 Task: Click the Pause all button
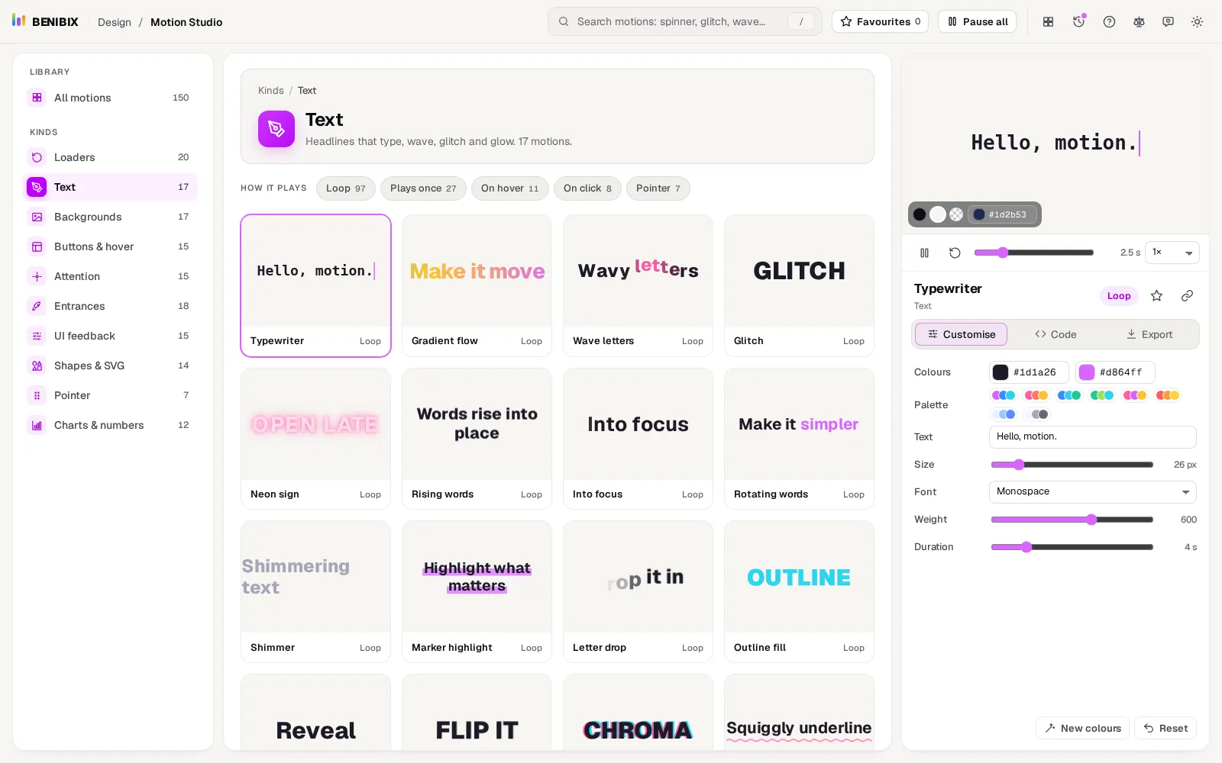point(977,21)
